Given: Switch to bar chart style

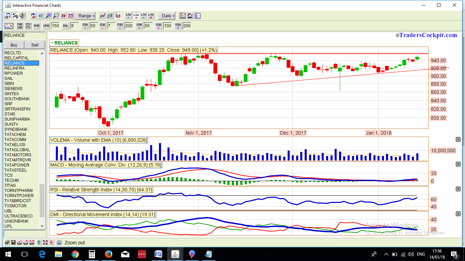Looking at the screenshot, I should [110, 16].
